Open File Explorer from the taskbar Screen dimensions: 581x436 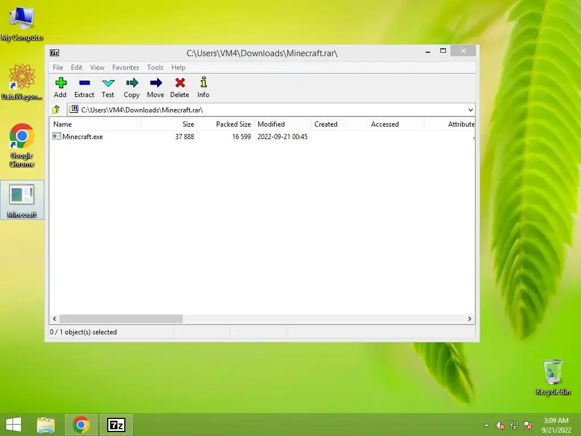tap(46, 425)
